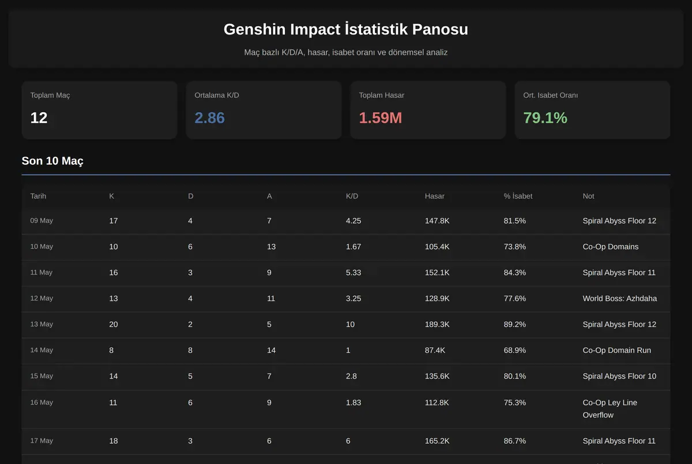692x464 pixels.
Task: Select the 13 May date cell
Action: pyautogui.click(x=42, y=324)
